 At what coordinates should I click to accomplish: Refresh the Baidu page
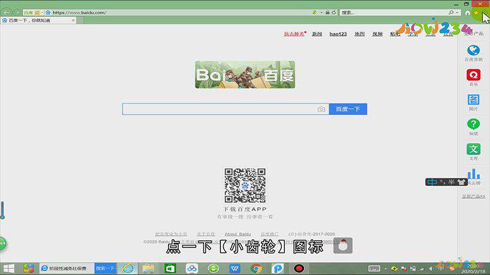pos(334,12)
